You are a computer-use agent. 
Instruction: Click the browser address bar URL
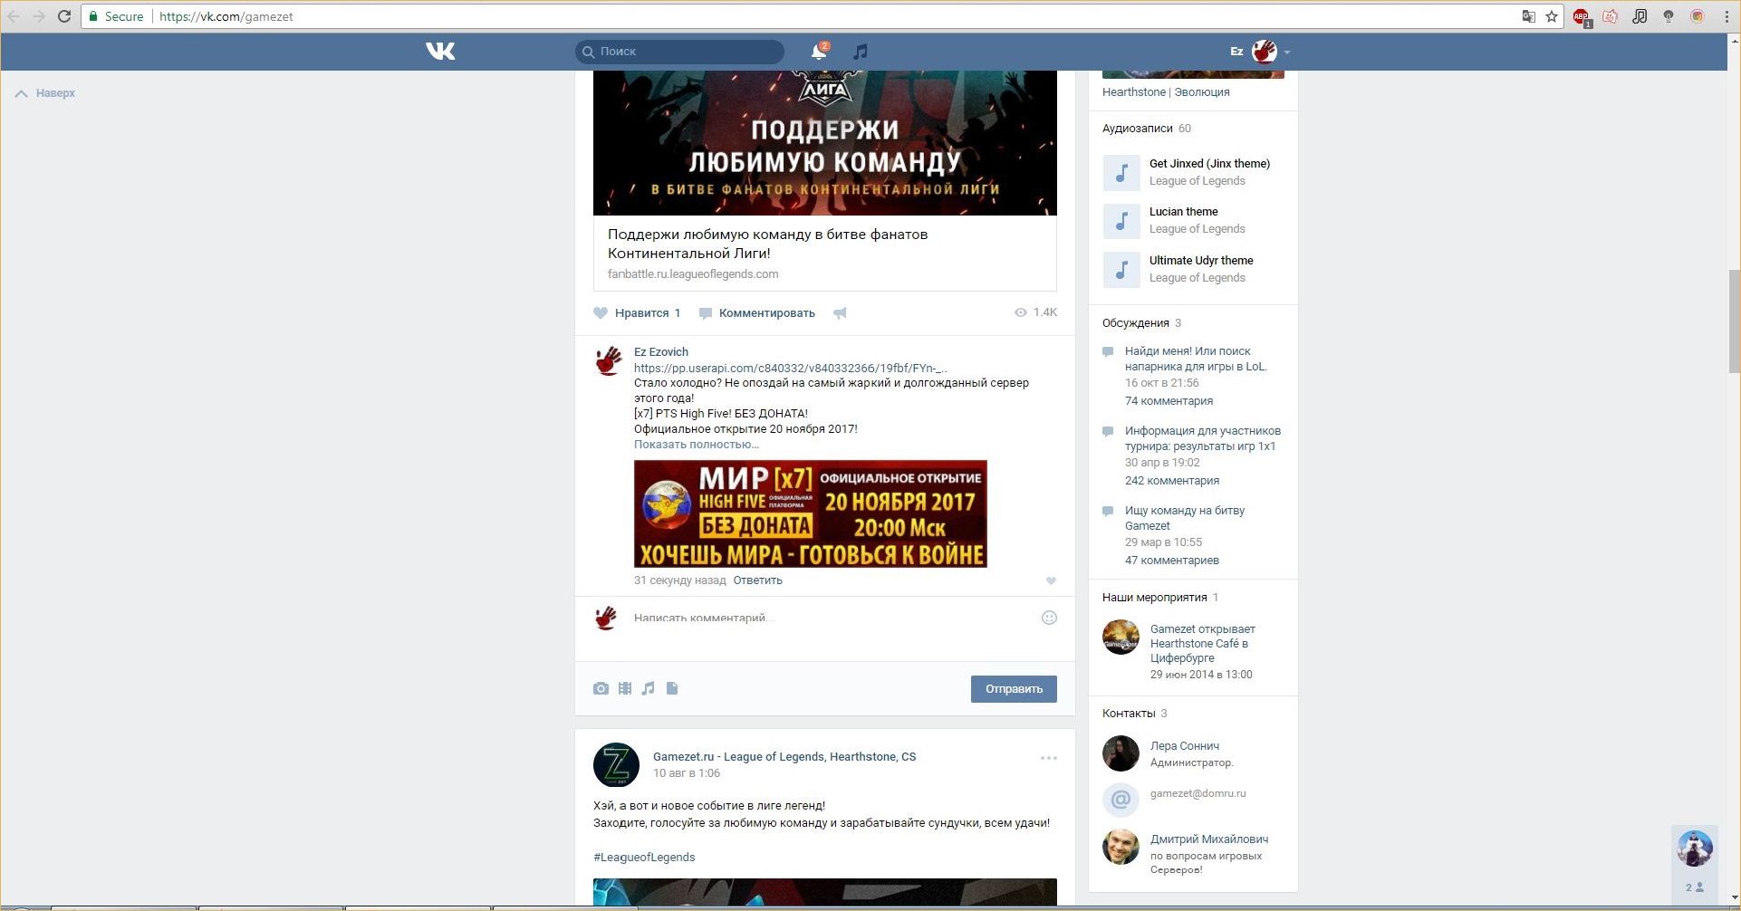coord(226,16)
